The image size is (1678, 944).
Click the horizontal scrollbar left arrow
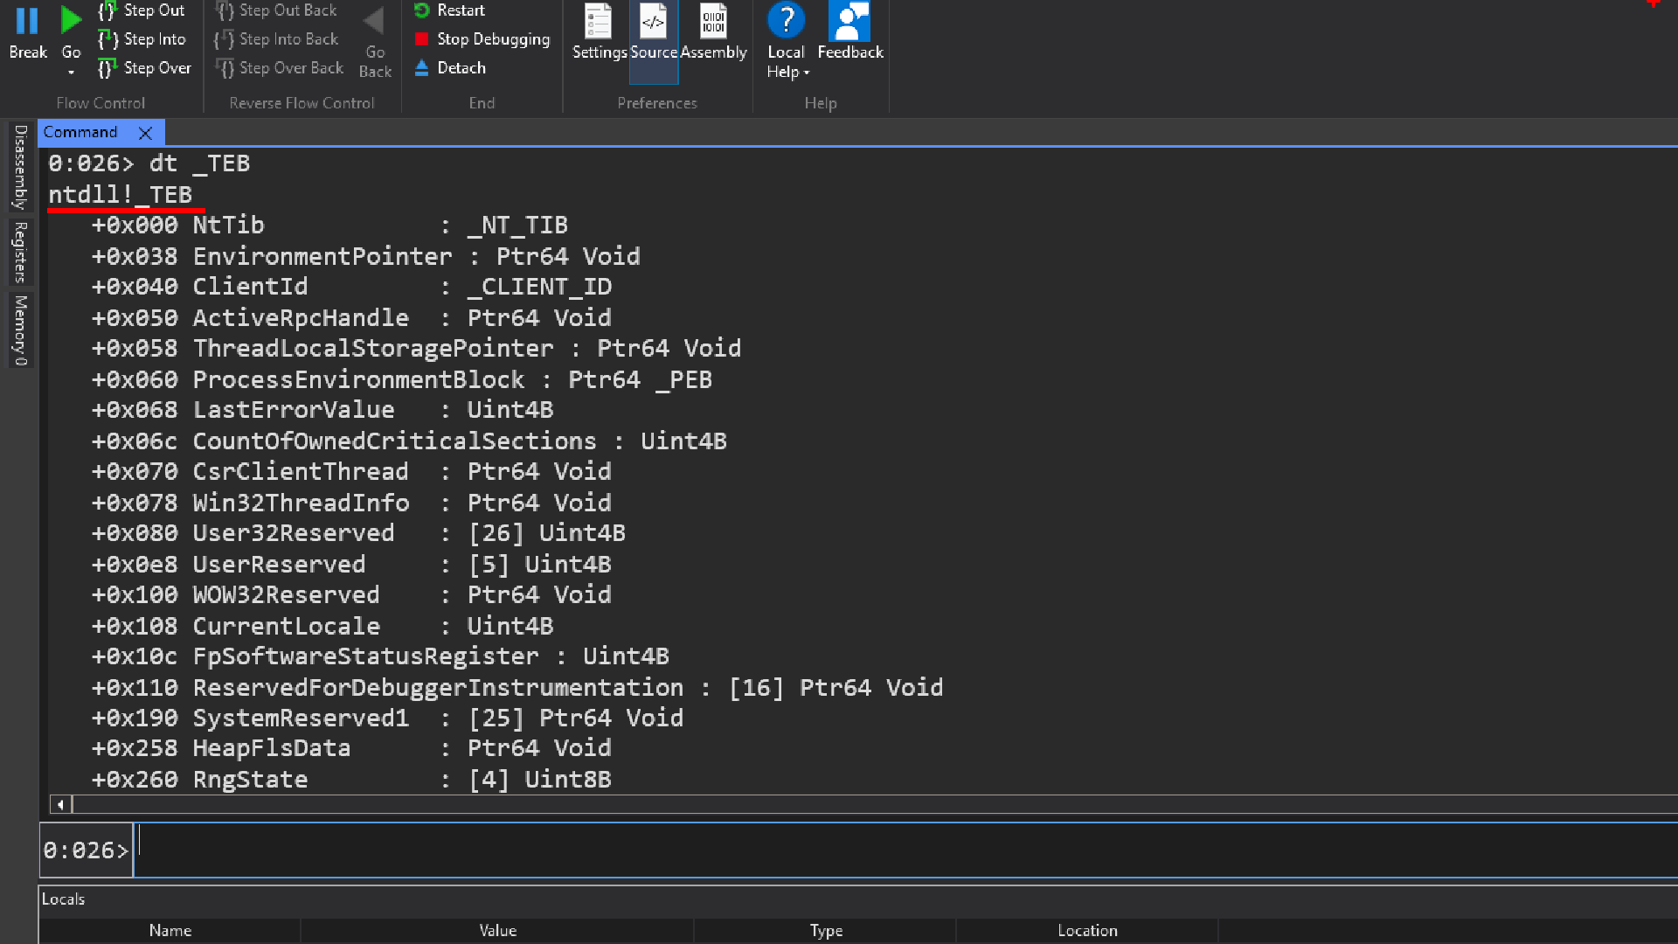pos(60,804)
